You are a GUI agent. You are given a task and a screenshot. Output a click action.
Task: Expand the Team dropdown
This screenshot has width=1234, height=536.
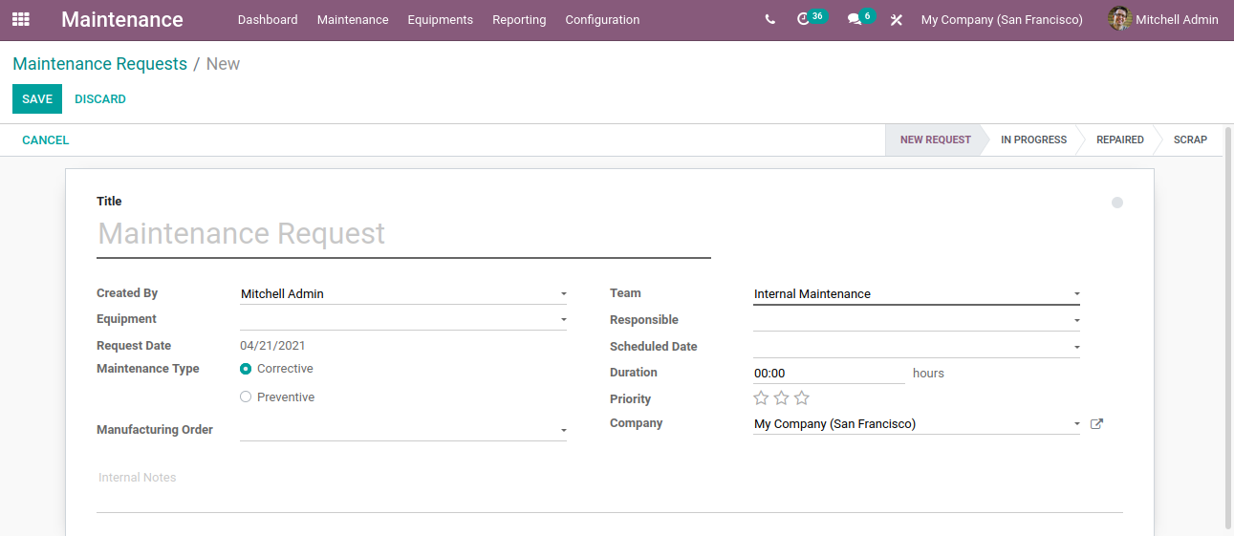pyautogui.click(x=1076, y=294)
